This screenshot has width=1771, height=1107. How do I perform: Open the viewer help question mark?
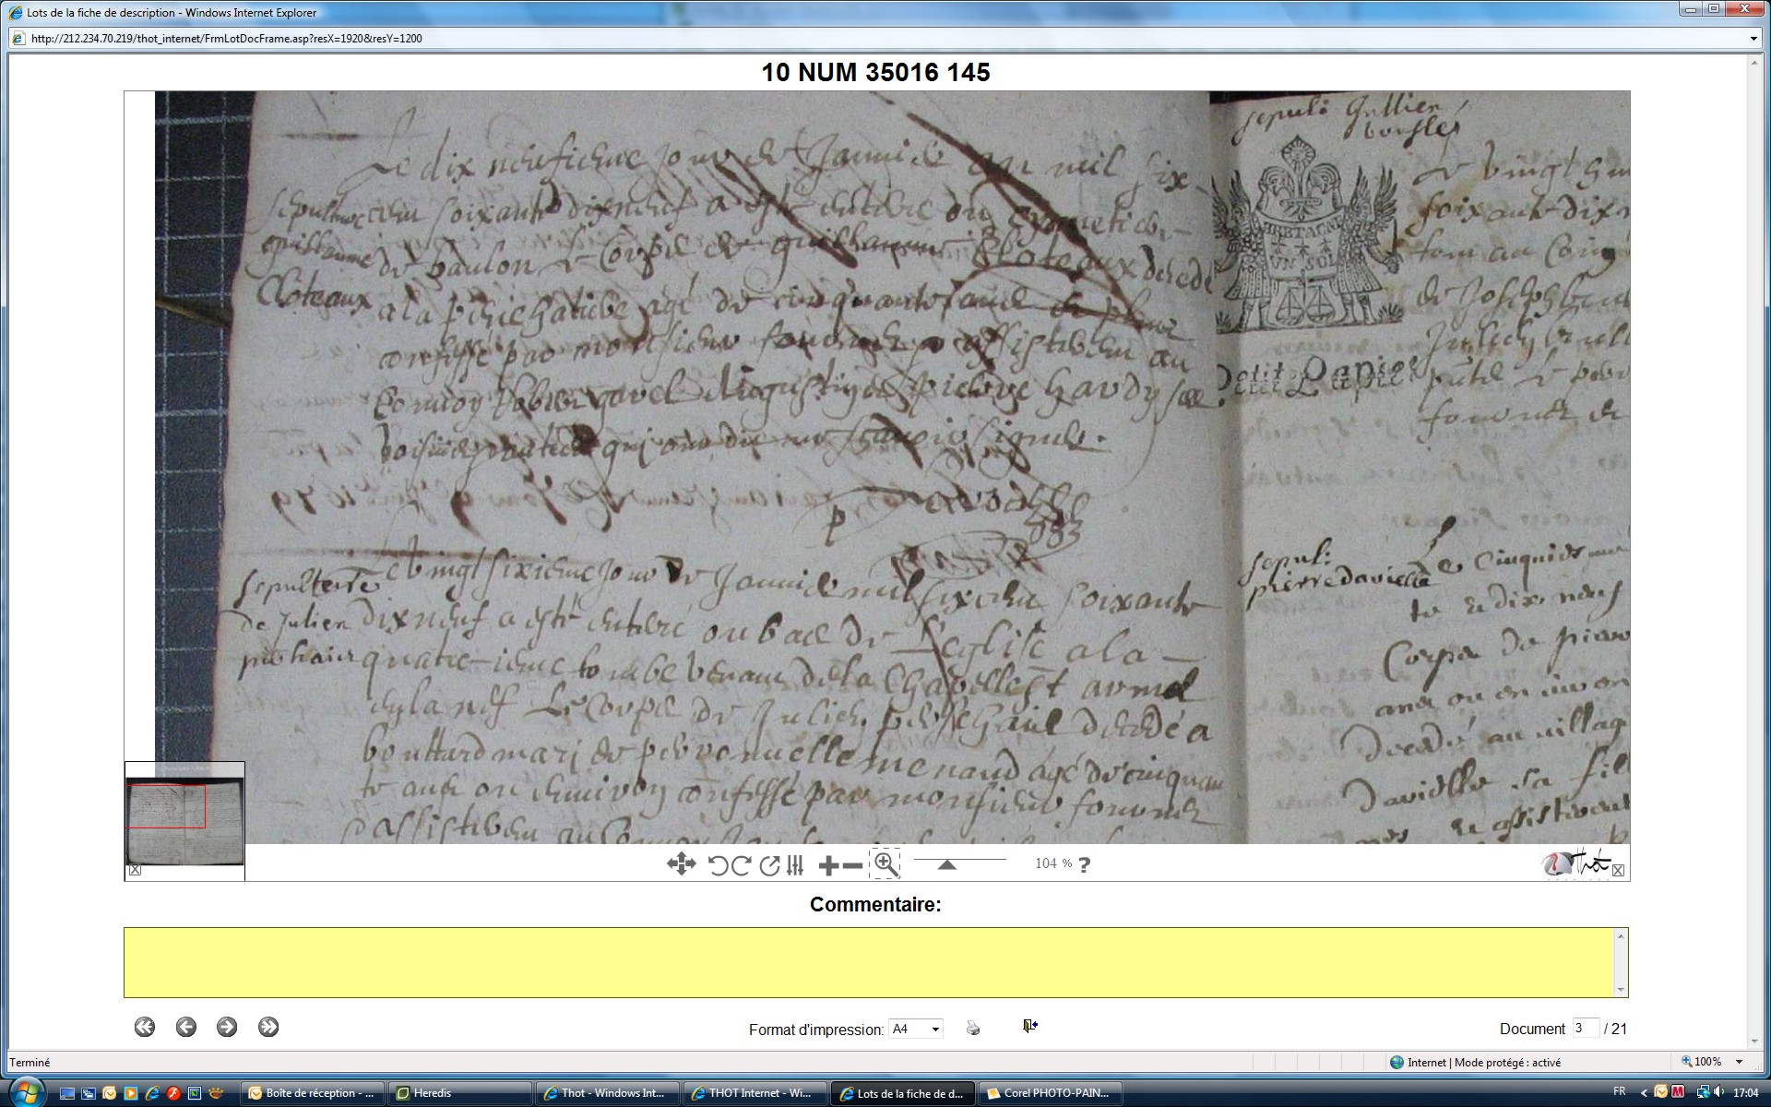click(1085, 865)
